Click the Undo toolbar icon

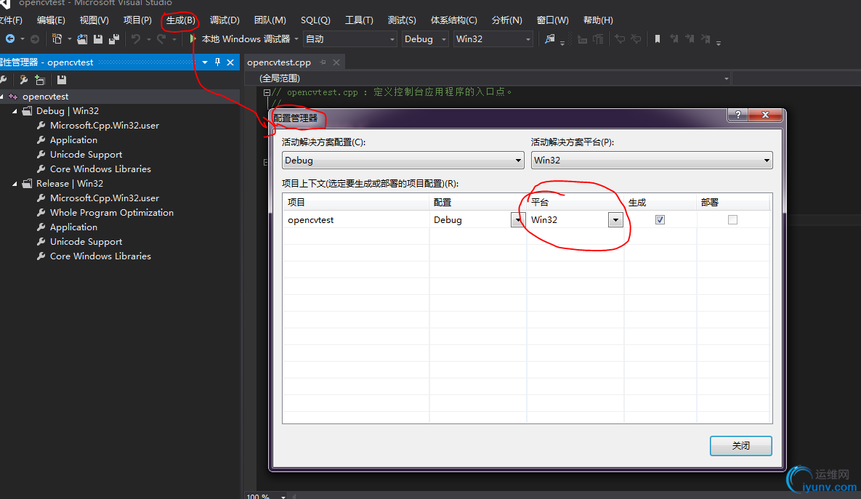tap(136, 39)
